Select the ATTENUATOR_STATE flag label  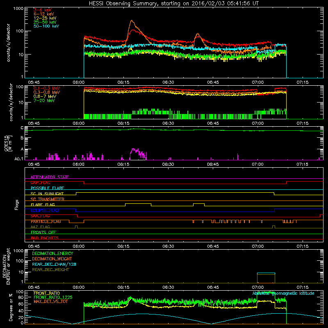50,177
